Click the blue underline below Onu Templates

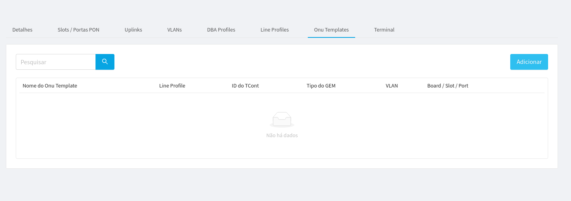coord(331,37)
